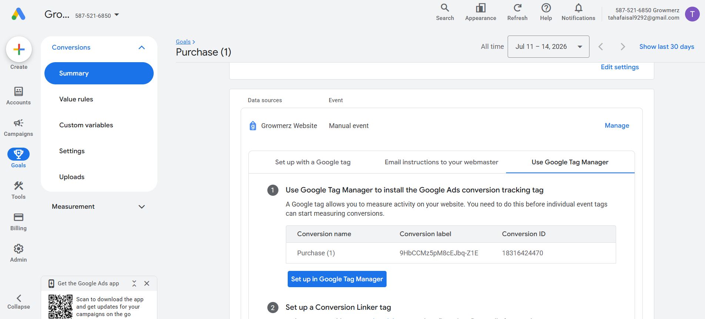
Task: Open the account avatar T
Action: (x=692, y=14)
